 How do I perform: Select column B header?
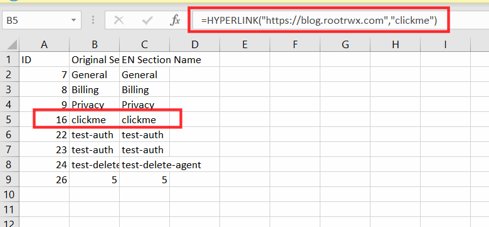pos(95,45)
